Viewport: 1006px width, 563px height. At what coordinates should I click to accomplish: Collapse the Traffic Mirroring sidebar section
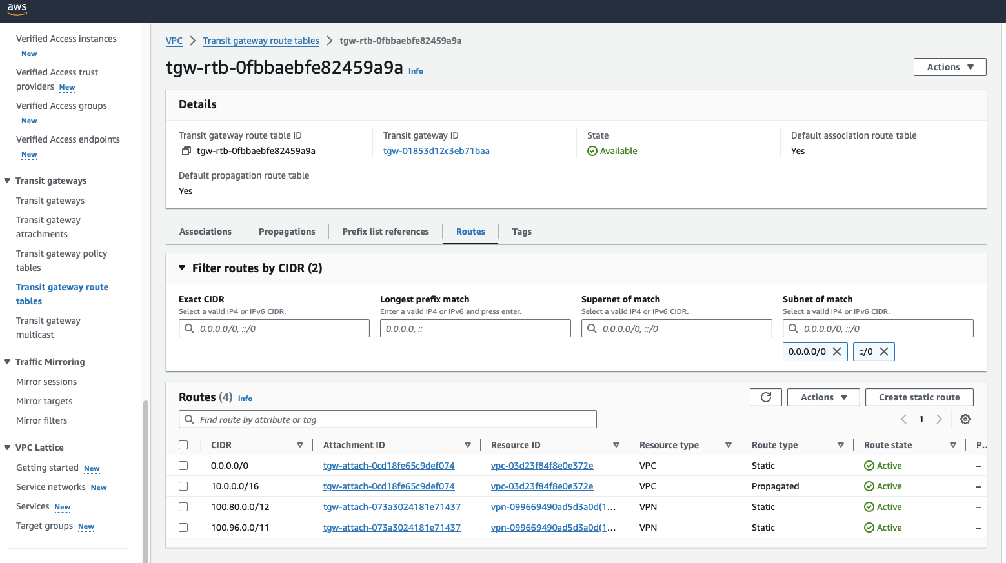(7, 362)
